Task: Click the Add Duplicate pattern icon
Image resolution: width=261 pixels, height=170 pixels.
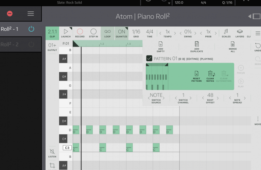Action: [x=197, y=44]
